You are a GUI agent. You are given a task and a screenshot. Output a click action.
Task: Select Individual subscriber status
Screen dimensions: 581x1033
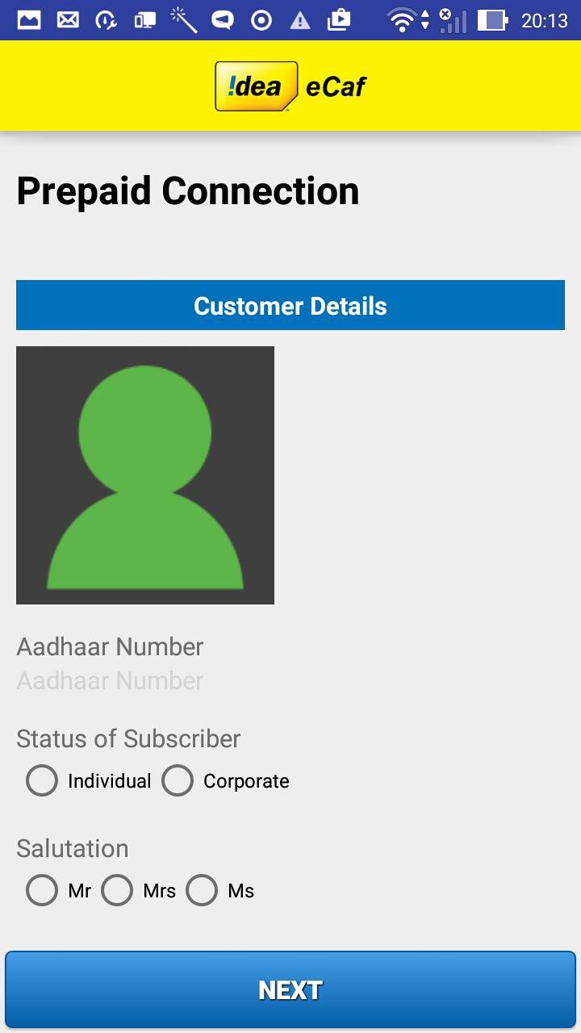coord(42,780)
